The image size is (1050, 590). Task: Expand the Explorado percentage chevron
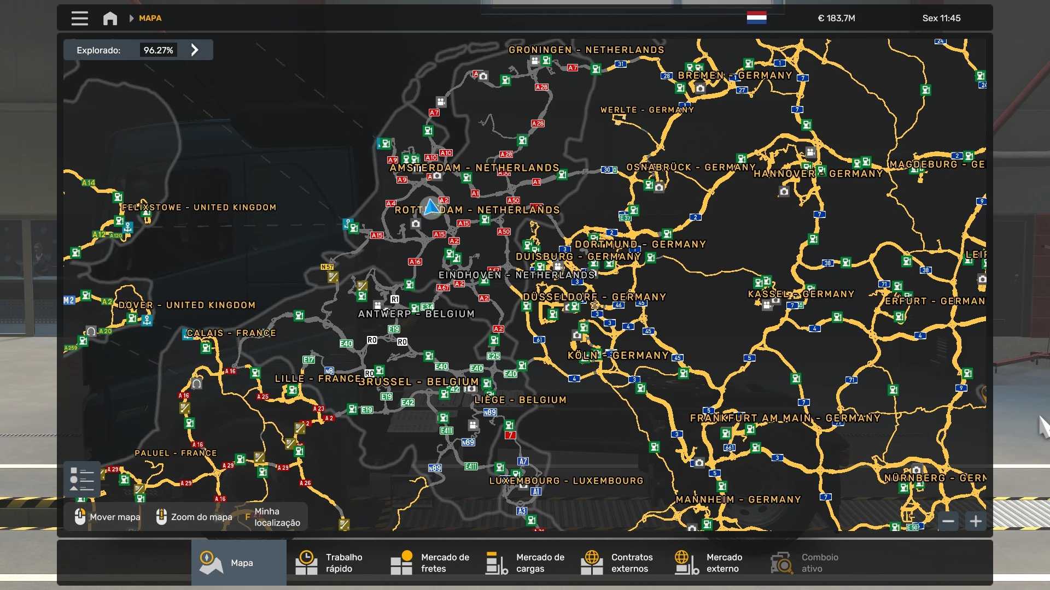tap(195, 50)
